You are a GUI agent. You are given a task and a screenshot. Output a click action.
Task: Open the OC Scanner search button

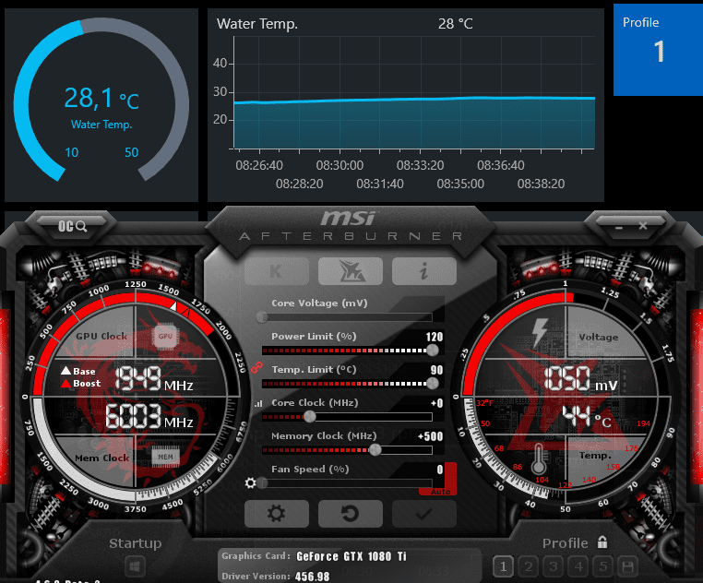[x=72, y=226]
